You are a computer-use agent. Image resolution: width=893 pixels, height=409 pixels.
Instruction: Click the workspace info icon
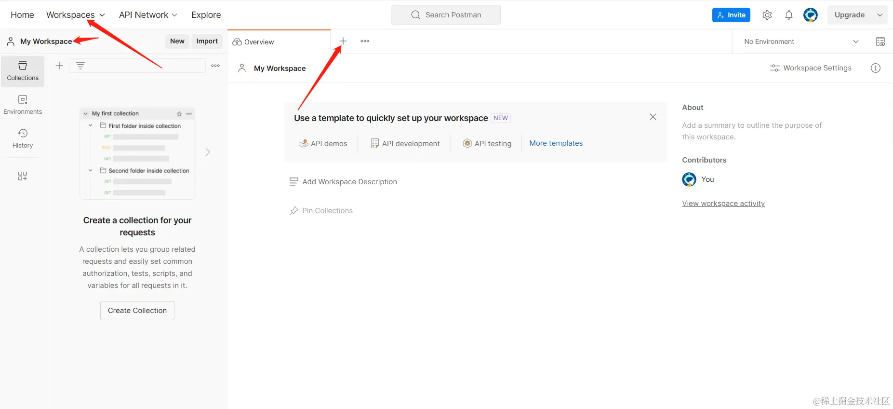pyautogui.click(x=876, y=68)
